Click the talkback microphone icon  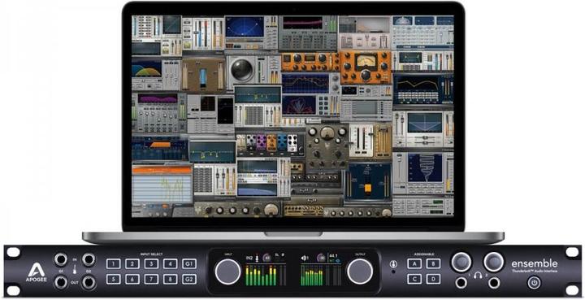click(393, 263)
